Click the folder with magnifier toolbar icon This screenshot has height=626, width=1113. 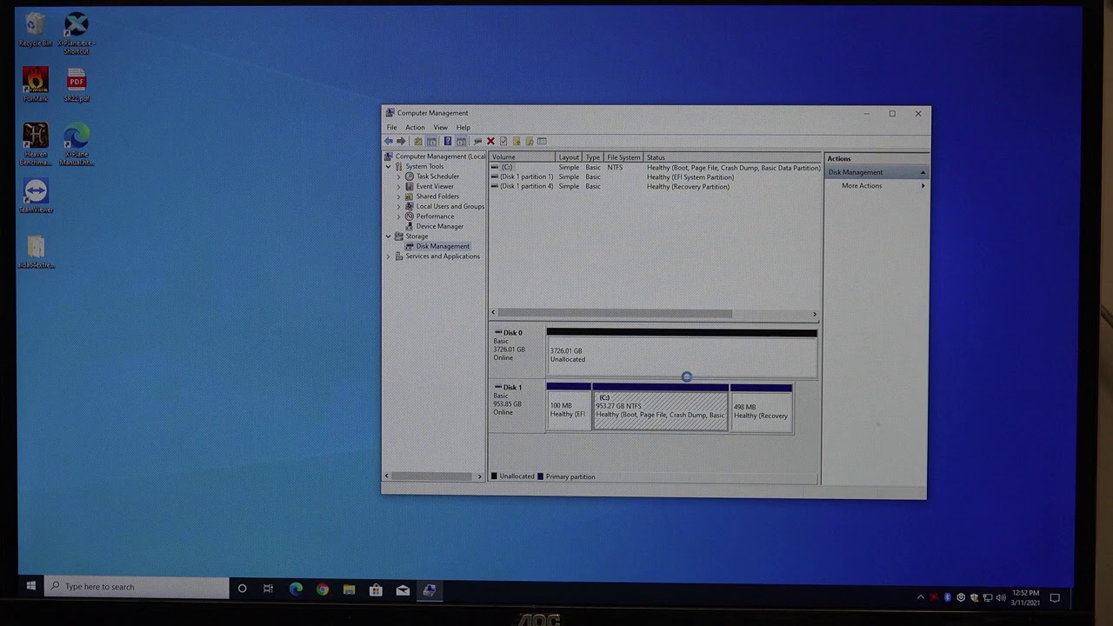pos(529,141)
